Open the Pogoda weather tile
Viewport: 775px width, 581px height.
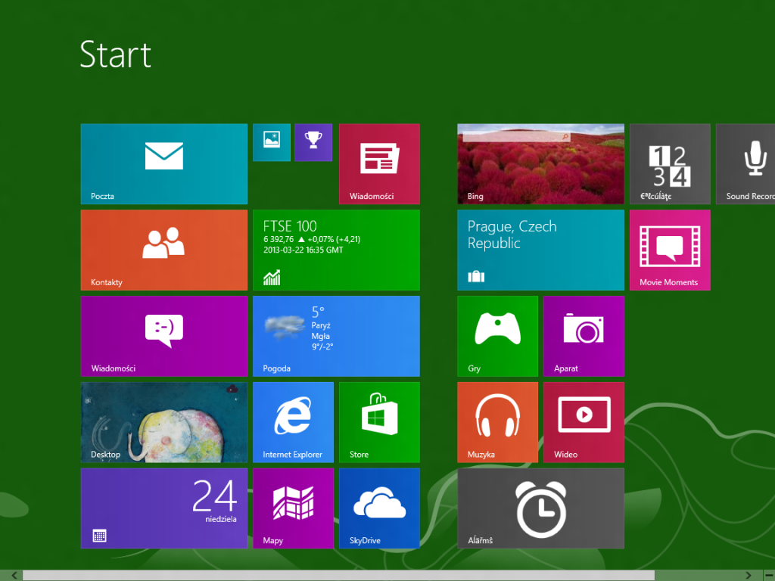[336, 337]
